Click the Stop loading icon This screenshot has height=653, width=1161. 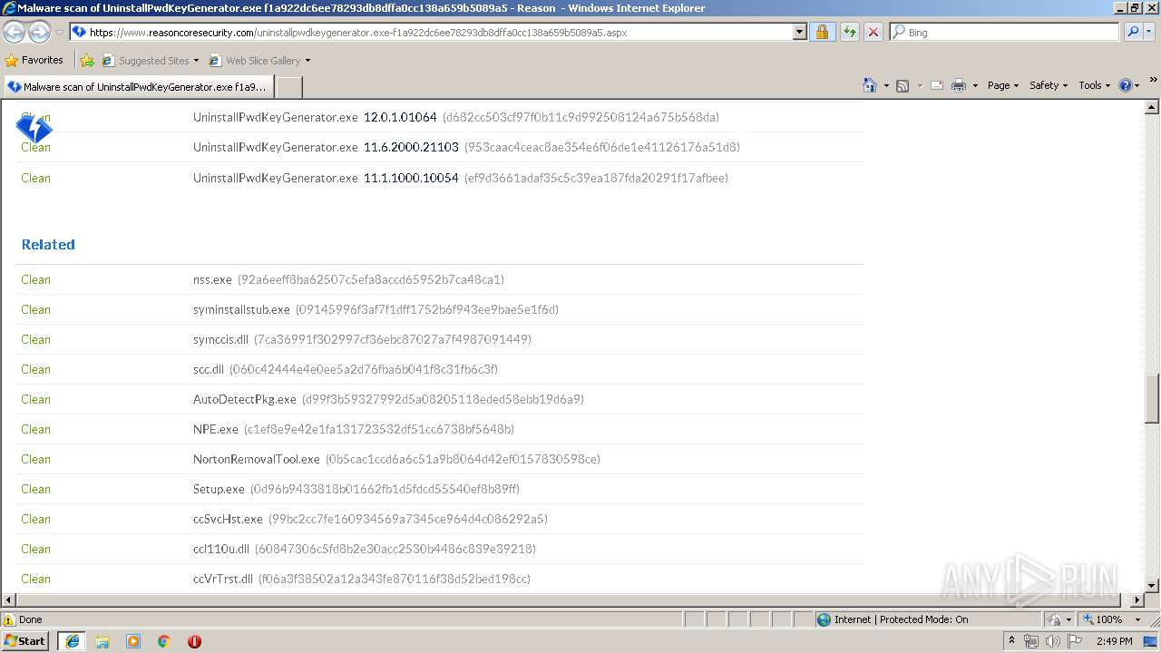click(x=873, y=32)
